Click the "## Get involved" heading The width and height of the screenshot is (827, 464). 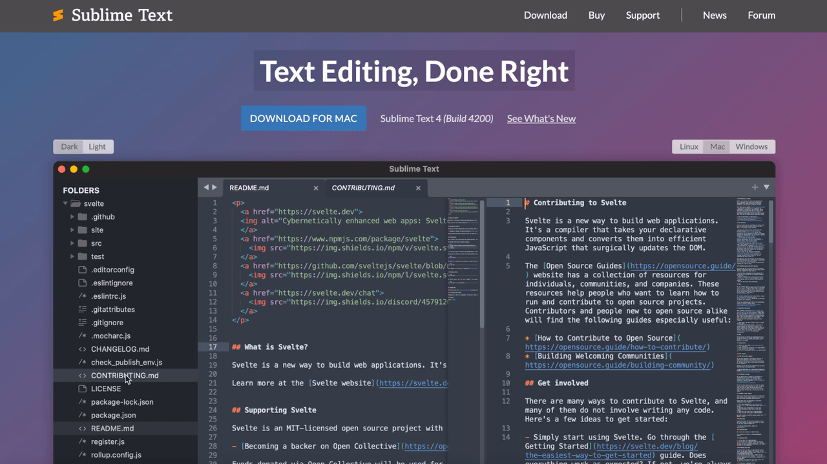coord(557,383)
